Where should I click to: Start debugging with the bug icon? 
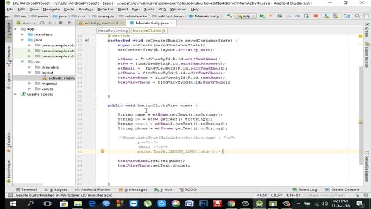pos(279,16)
